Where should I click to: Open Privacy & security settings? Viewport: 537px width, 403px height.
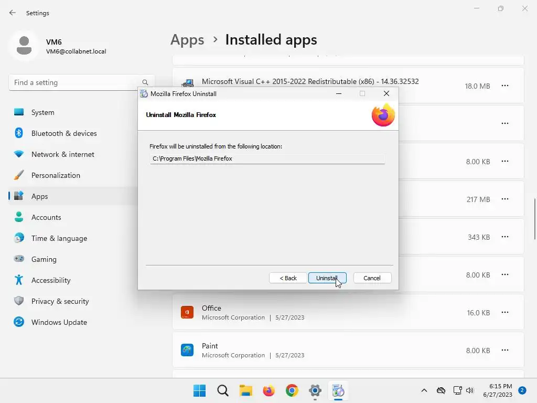72,301
